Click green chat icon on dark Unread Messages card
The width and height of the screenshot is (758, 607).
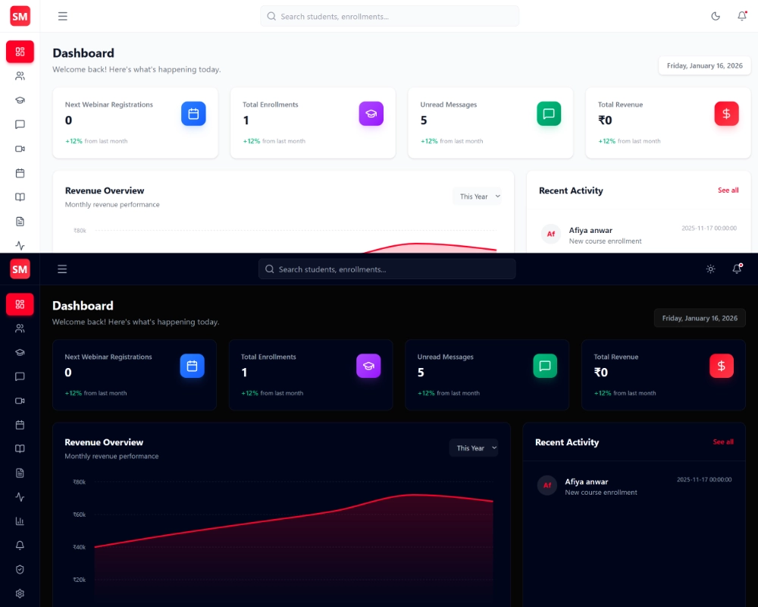tap(545, 366)
